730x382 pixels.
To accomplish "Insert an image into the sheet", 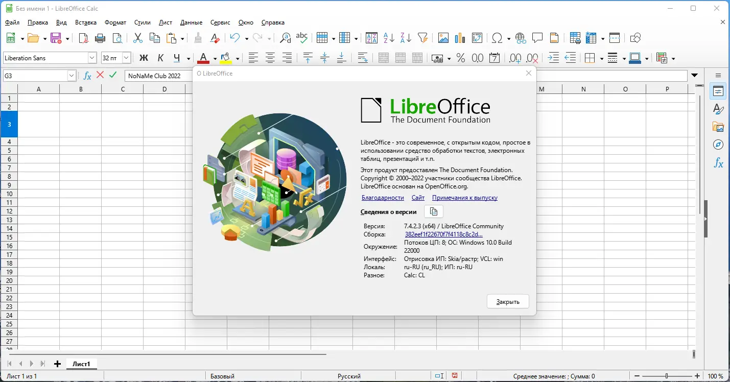I will pos(443,38).
